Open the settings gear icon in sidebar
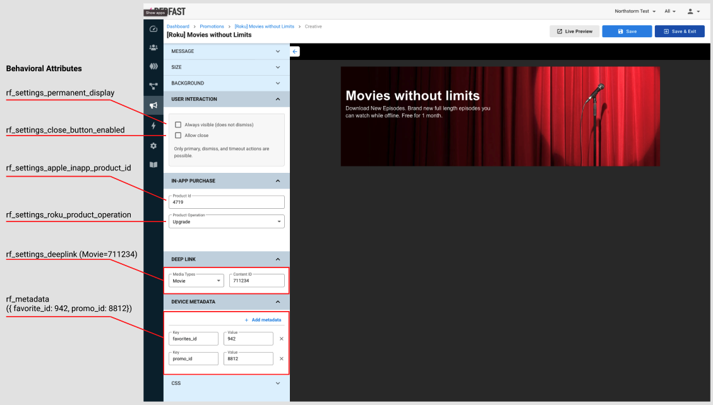 153,146
